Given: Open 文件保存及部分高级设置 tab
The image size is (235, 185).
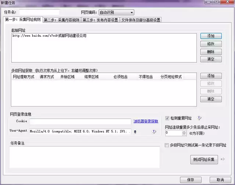Looking at the screenshot, I should click(x=141, y=20).
